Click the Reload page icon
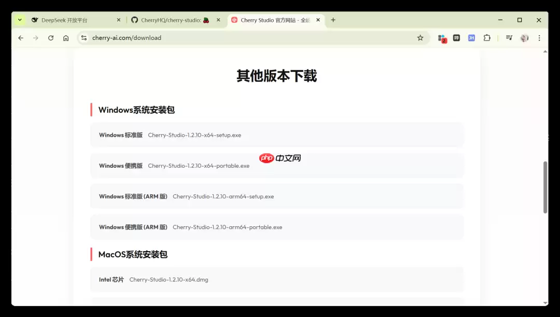 pos(50,37)
